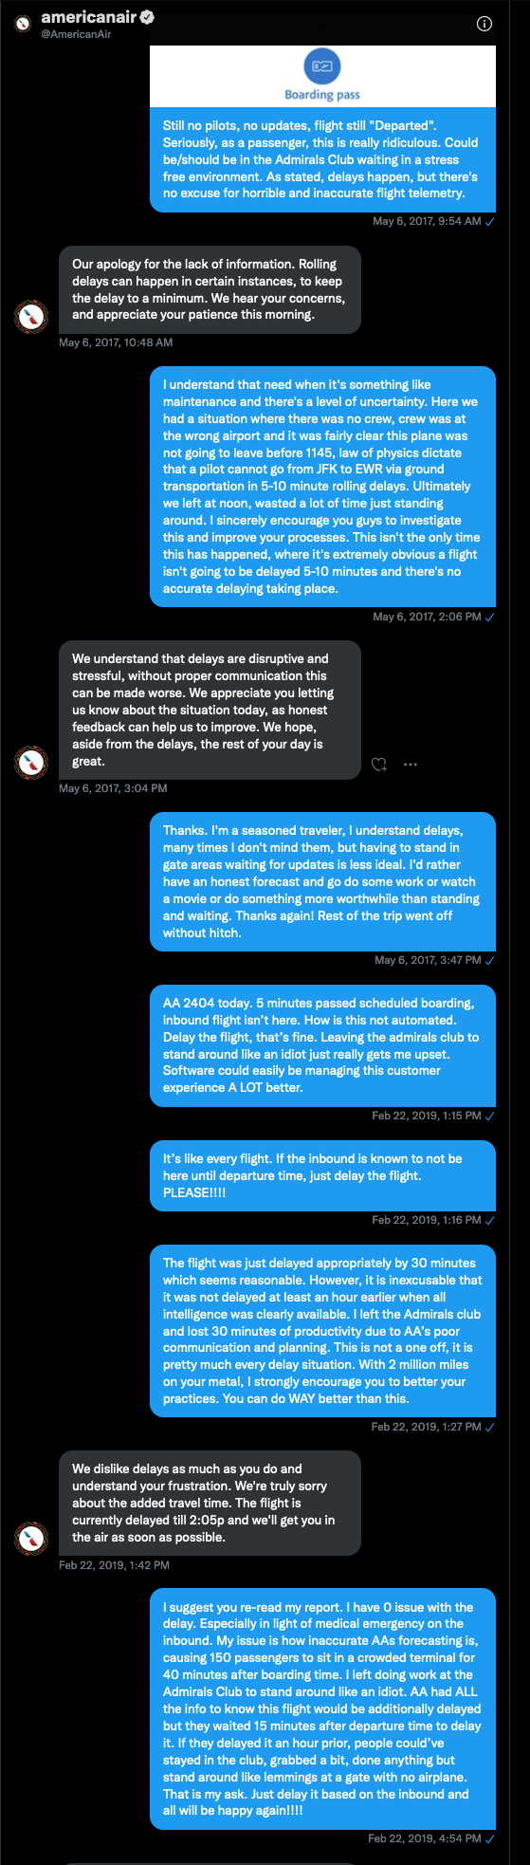Click the Feb 22, 2019, 1:42 PM timestamp
The width and height of the screenshot is (530, 1865).
[114, 1565]
